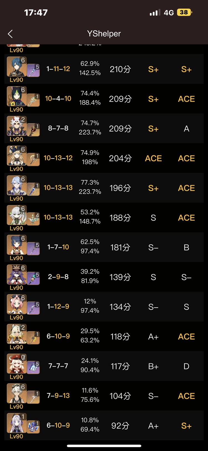Tap the 118分 score
The image size is (208, 451).
(120, 337)
